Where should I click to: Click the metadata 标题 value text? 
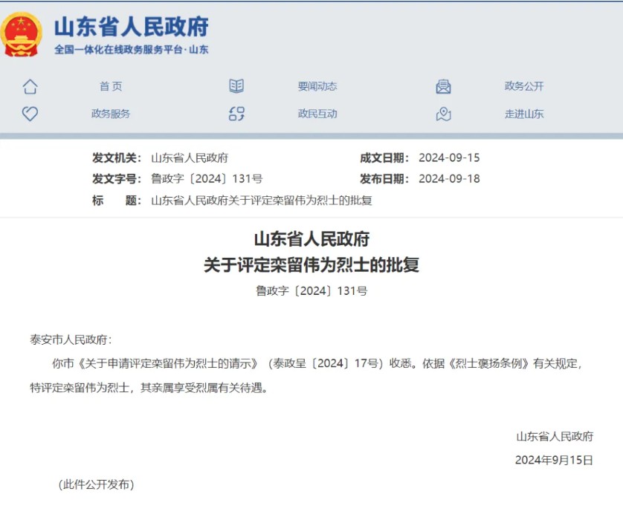tap(262, 201)
